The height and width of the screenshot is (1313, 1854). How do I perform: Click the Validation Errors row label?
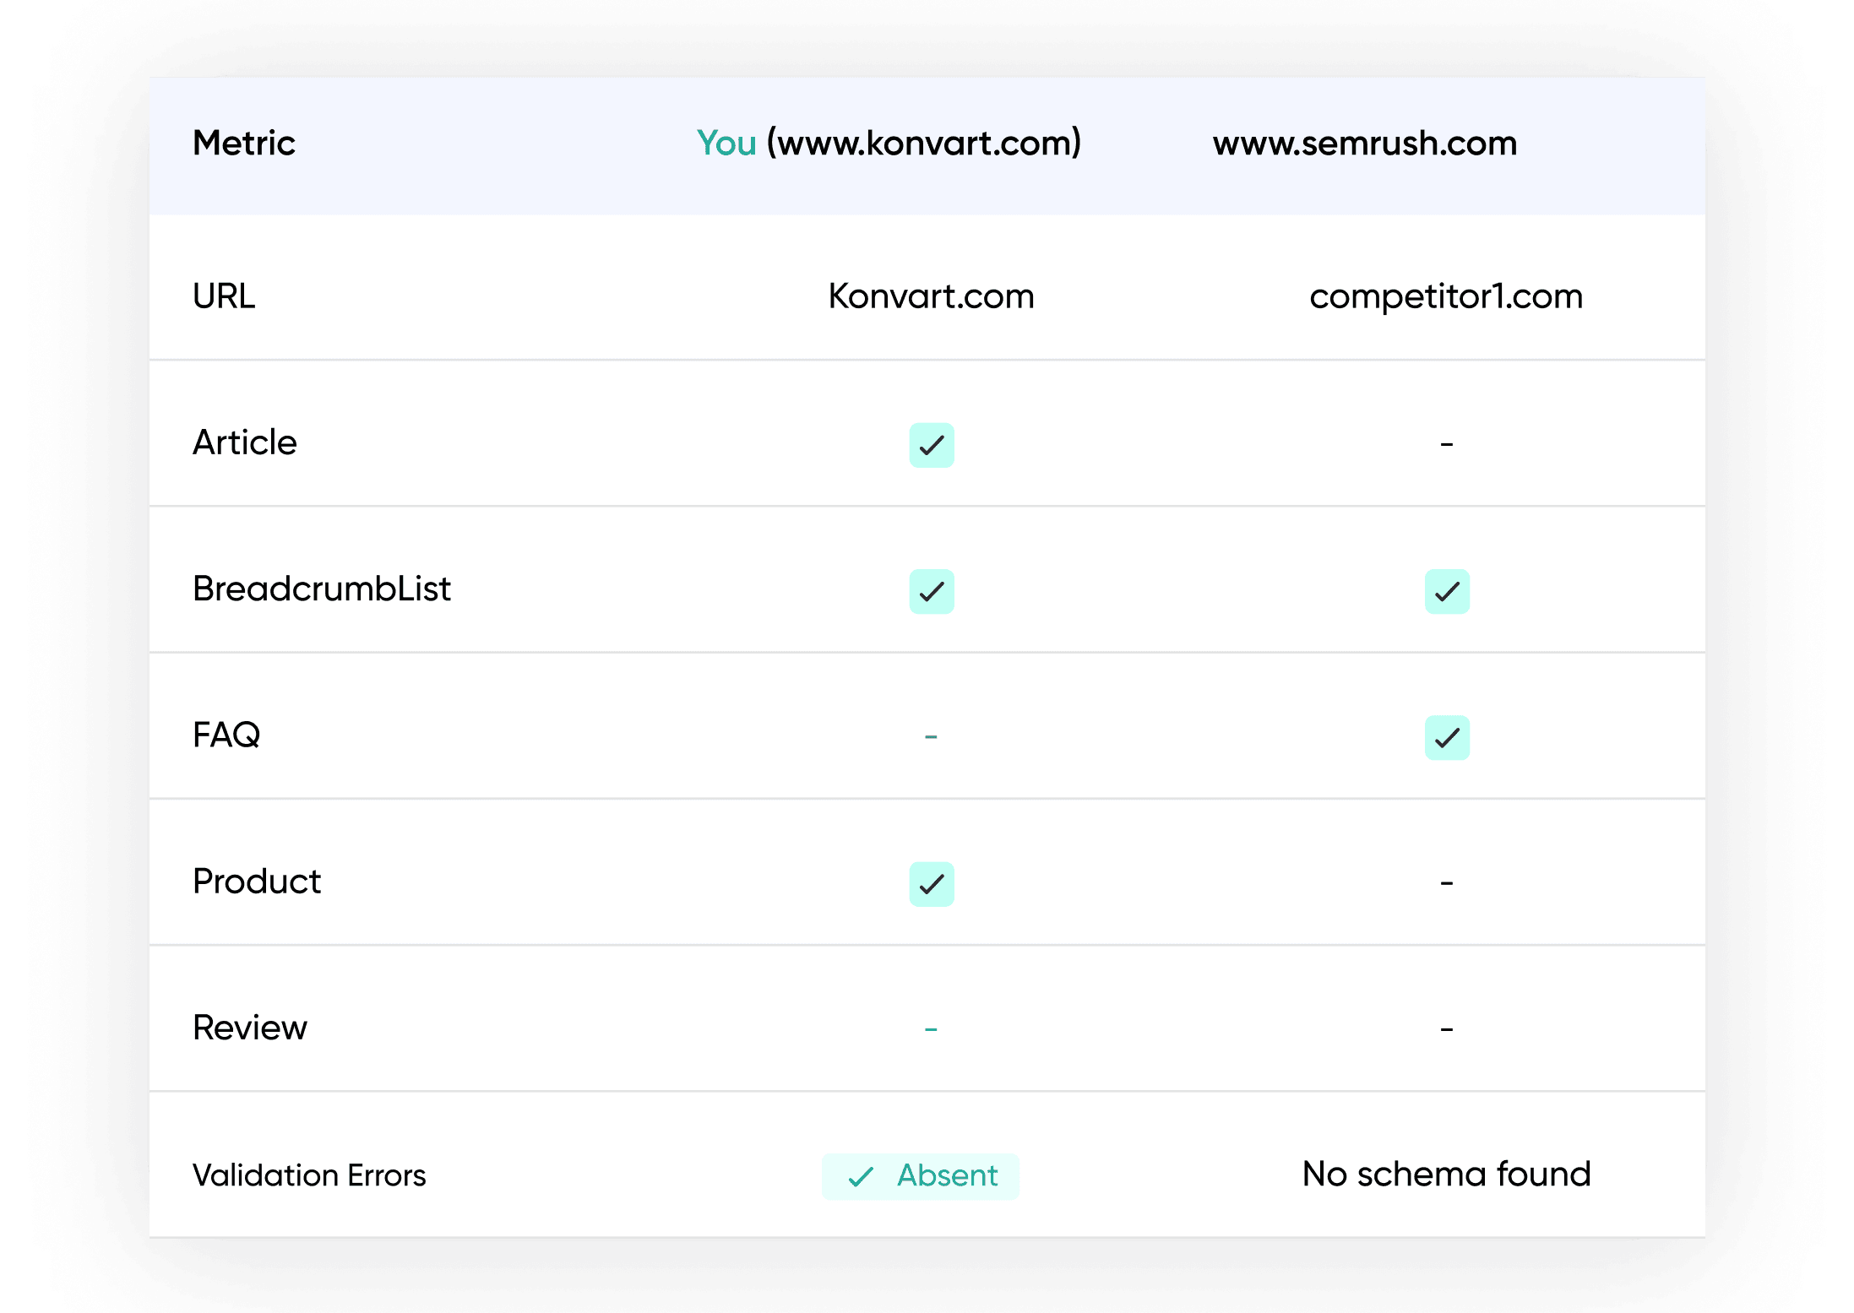click(309, 1175)
